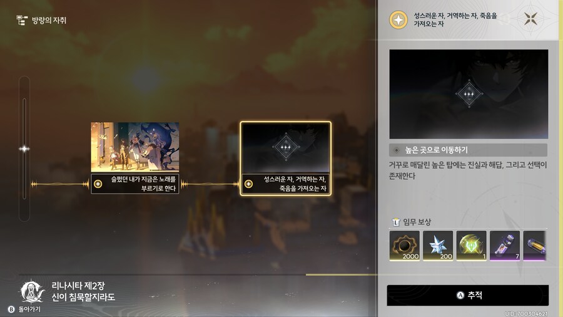Screen dimensions: 563x317
Task: Click the 임무 보상 rewards header icon
Action: [396, 222]
